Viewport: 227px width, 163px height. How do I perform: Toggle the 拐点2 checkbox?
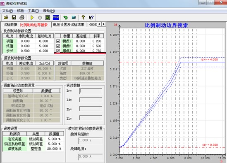tap(58, 46)
